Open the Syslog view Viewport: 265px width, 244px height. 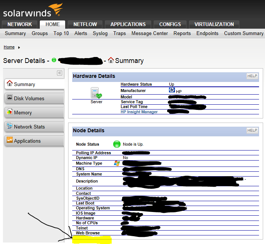(100, 33)
